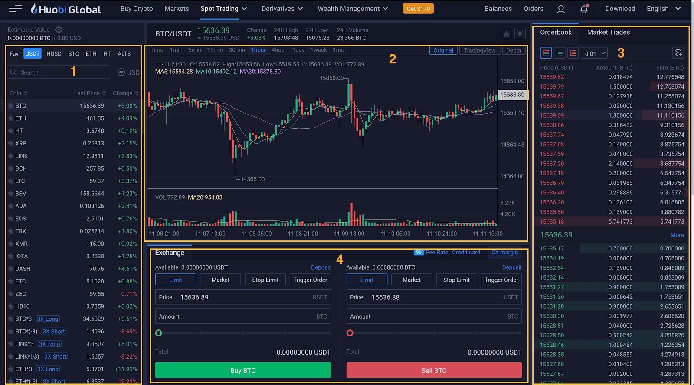694x385 pixels.
Task: Show buy orders only orderbook view
Action: pos(560,53)
